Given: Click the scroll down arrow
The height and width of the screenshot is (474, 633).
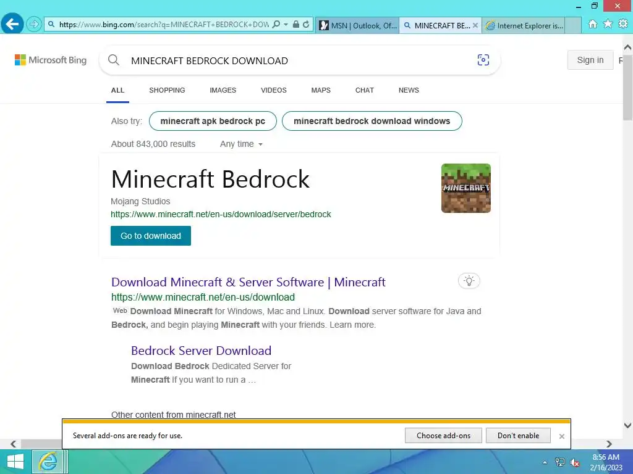Looking at the screenshot, I should pos(627,425).
